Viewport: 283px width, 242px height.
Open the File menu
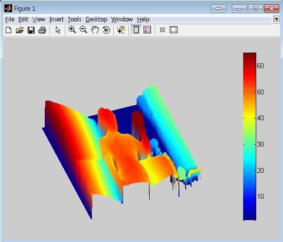[x=10, y=19]
